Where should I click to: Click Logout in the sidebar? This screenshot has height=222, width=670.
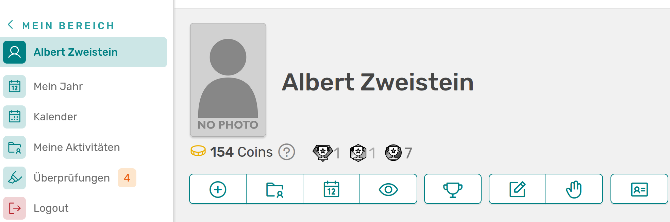click(51, 208)
